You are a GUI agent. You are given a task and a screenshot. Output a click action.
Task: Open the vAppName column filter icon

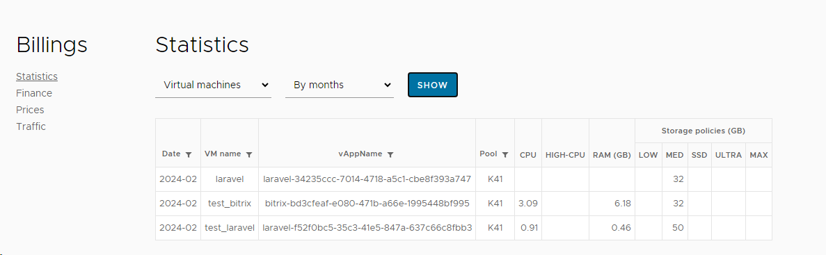pyautogui.click(x=390, y=154)
